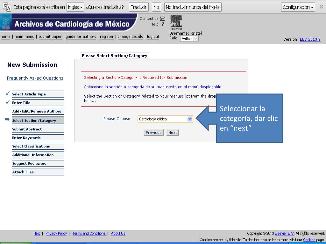Click the translate page icon

click(6, 7)
